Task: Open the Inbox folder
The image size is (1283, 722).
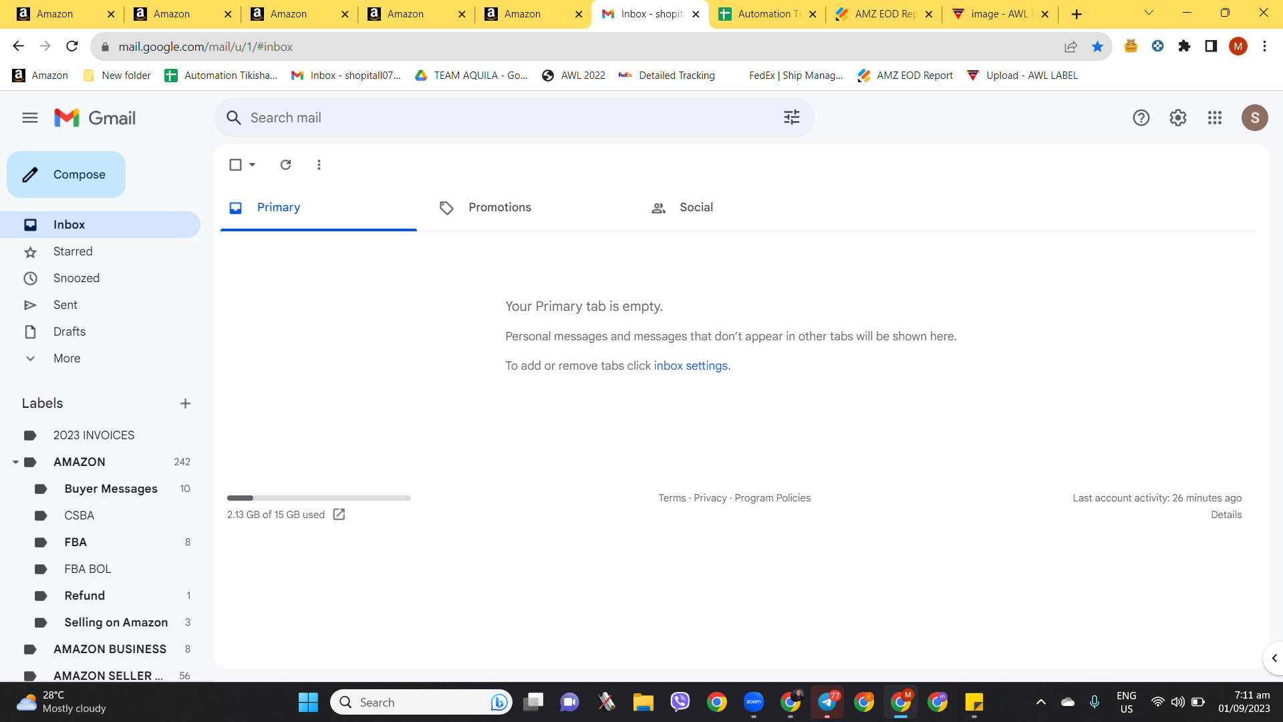Action: 100,225
